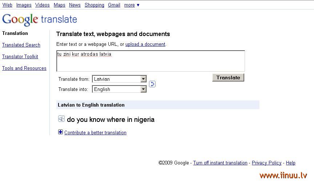Open Translated Search in sidebar
The image size is (314, 187).
[x=21, y=45]
